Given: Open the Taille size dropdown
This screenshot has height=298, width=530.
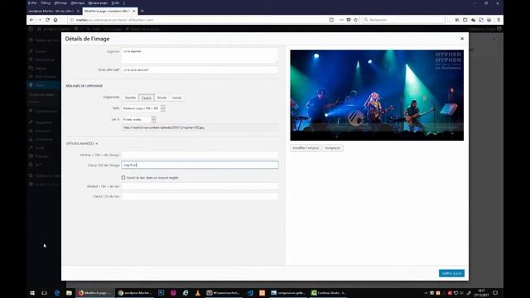Looking at the screenshot, I should (x=143, y=108).
